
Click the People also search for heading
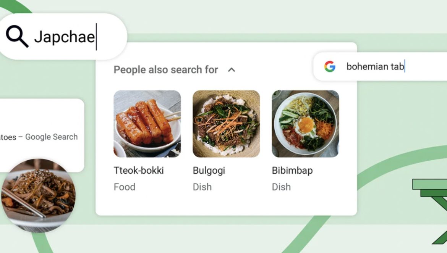[166, 70]
